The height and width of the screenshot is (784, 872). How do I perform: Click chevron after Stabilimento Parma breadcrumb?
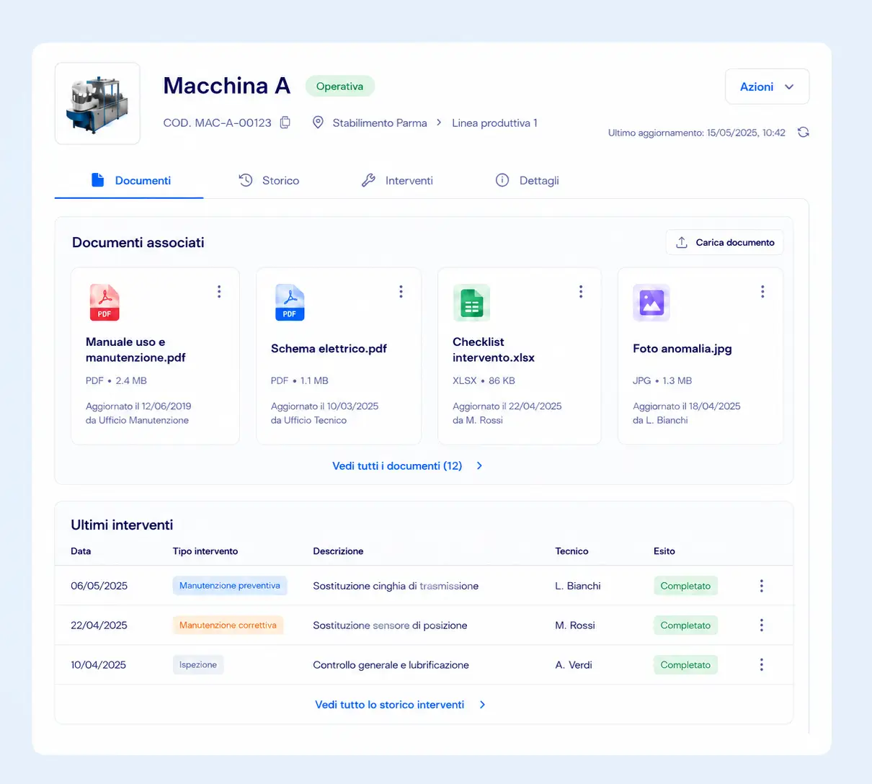(x=439, y=122)
